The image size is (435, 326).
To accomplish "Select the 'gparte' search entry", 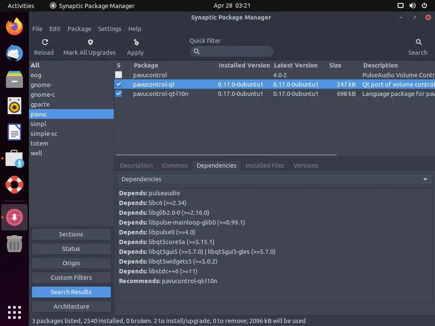I will click(71, 104).
